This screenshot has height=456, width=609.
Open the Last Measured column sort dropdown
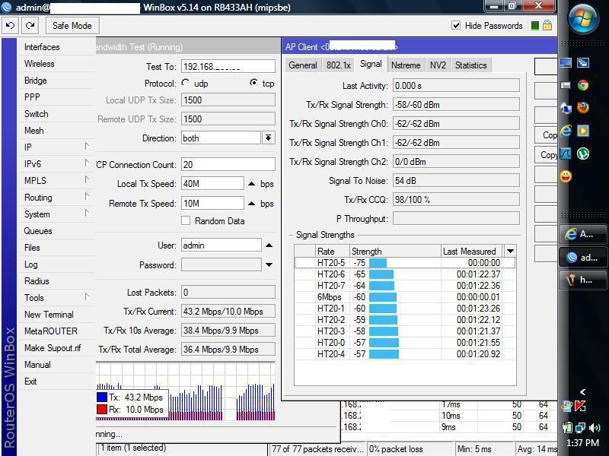(x=509, y=252)
